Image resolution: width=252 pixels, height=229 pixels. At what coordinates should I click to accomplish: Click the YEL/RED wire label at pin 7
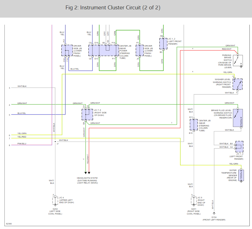coord(22,137)
